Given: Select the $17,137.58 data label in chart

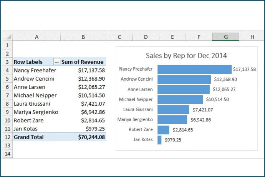Looking at the screenshot, I should [x=244, y=69].
